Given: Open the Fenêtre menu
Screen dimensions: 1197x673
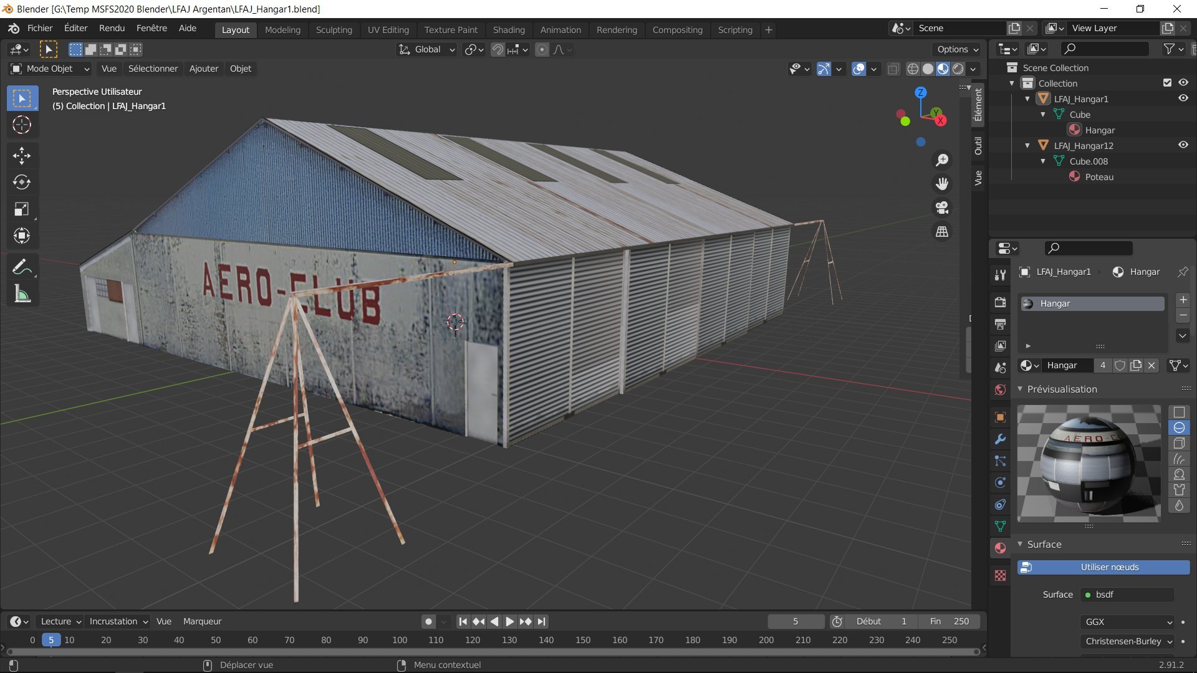Looking at the screenshot, I should click(151, 28).
